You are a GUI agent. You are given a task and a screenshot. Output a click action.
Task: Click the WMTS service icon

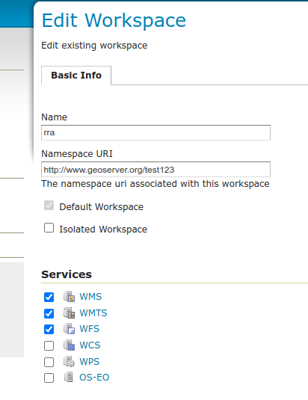tap(69, 313)
